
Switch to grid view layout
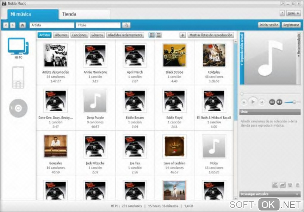(152, 35)
